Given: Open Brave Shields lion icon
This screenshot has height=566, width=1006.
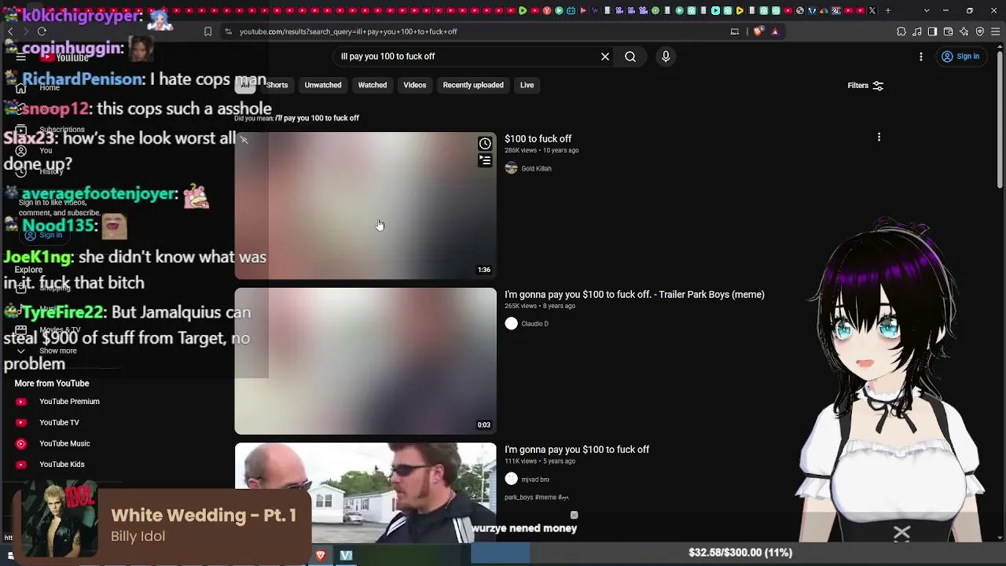Looking at the screenshot, I should (x=758, y=31).
